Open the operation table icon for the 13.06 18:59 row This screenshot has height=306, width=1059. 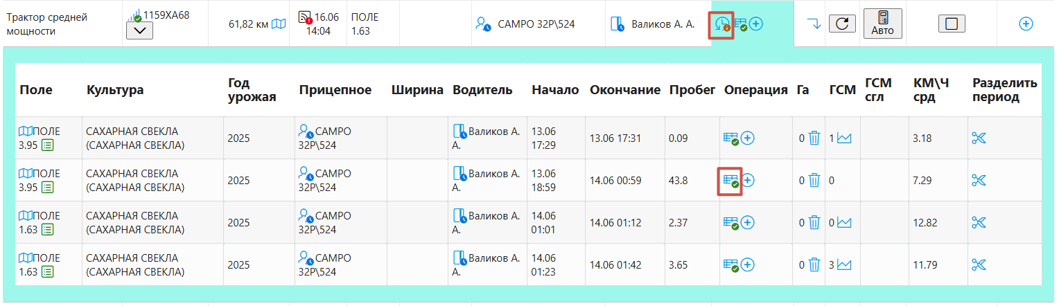731,181
